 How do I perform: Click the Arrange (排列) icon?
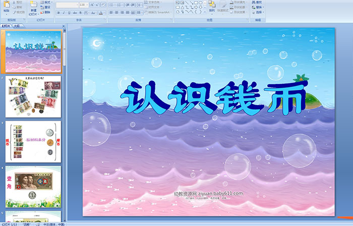pyautogui.click(x=212, y=6)
